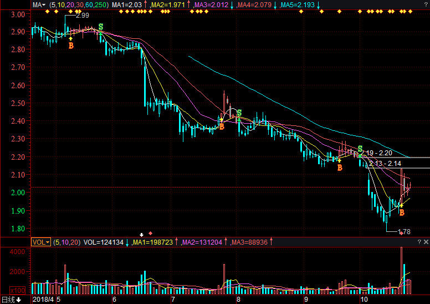430x304 pixels.
Task: Click the VOL=124134 value
Action: (x=104, y=242)
